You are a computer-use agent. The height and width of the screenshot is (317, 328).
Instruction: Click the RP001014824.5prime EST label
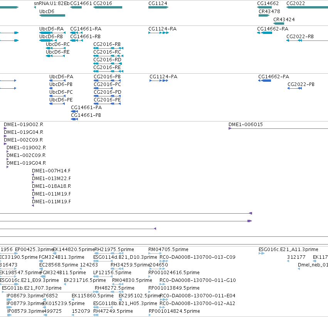coord(174,311)
